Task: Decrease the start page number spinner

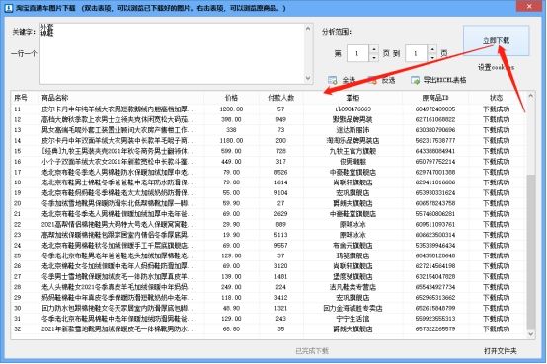Action: coord(373,57)
